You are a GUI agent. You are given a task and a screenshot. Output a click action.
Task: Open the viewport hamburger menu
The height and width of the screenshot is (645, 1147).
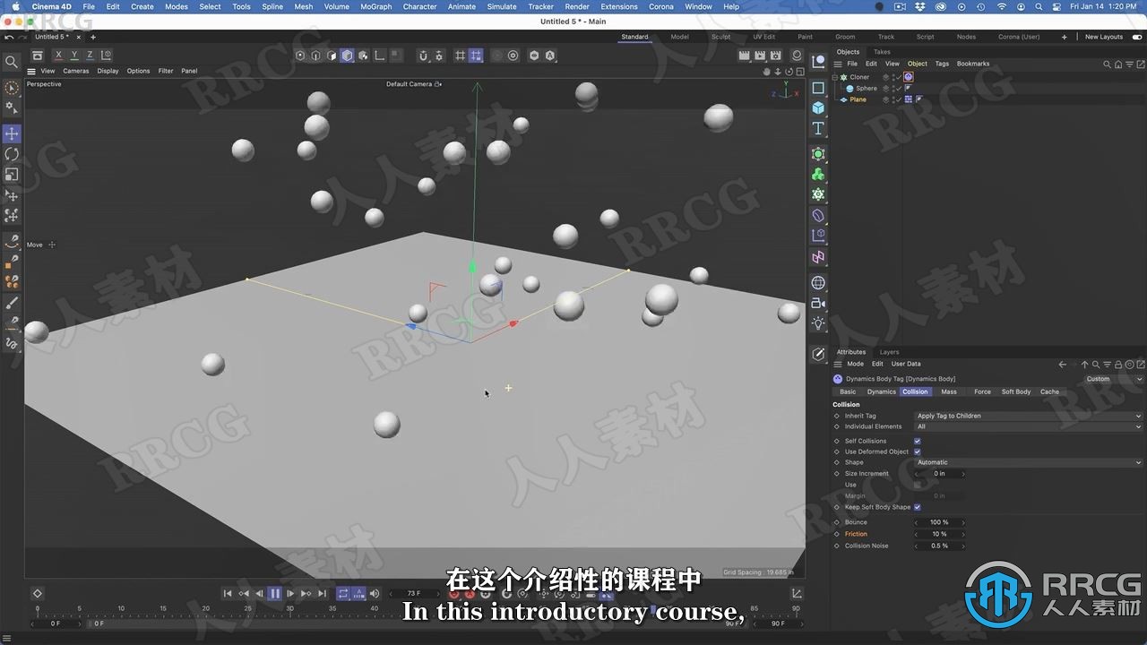(x=31, y=71)
